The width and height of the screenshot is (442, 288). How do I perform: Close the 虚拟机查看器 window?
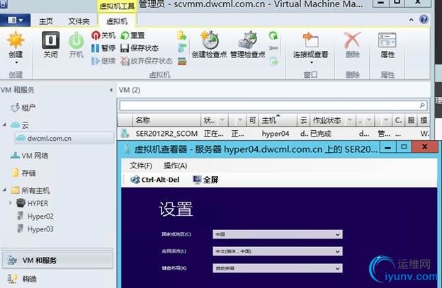[x=424, y=146]
